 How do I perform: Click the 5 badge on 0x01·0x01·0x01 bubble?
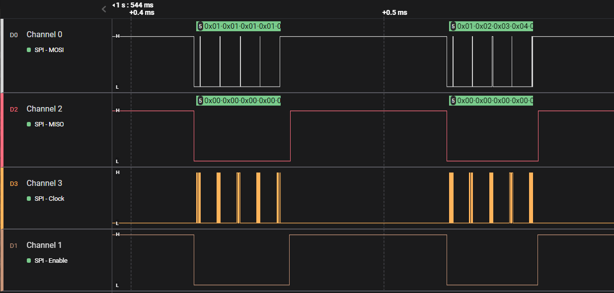pyautogui.click(x=200, y=26)
